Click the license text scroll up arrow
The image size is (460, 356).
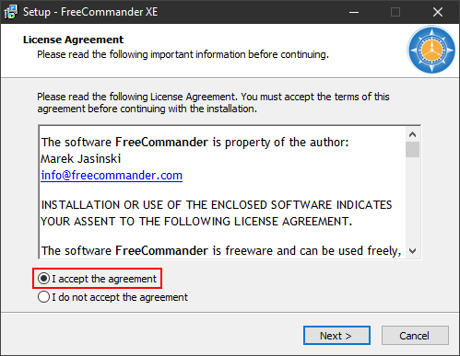click(413, 134)
